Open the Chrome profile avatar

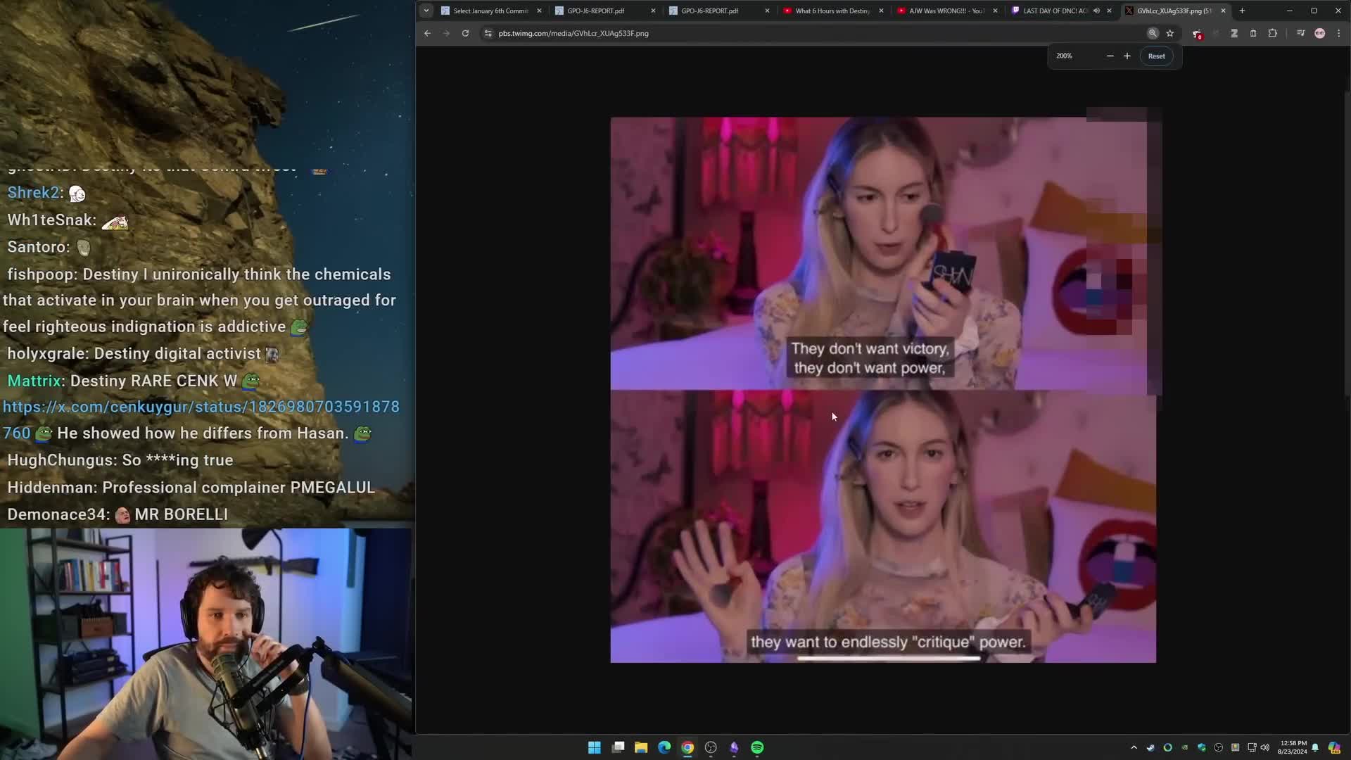point(1320,33)
